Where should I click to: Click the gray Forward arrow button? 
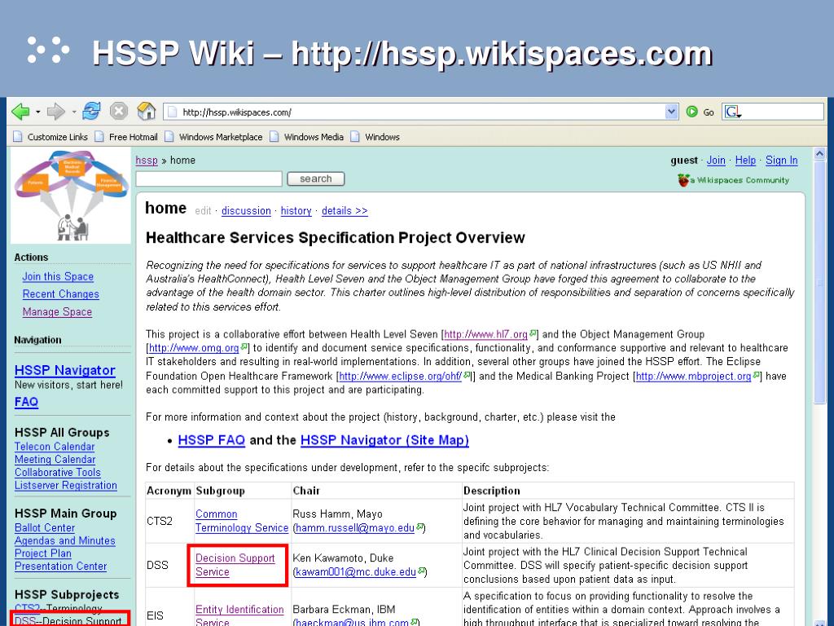pyautogui.click(x=55, y=112)
